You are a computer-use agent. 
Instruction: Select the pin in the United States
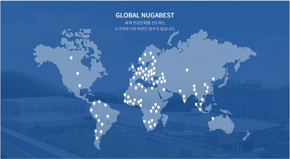tap(78, 74)
